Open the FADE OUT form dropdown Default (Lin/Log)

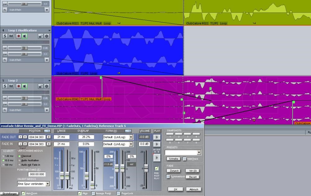(x=131, y=137)
